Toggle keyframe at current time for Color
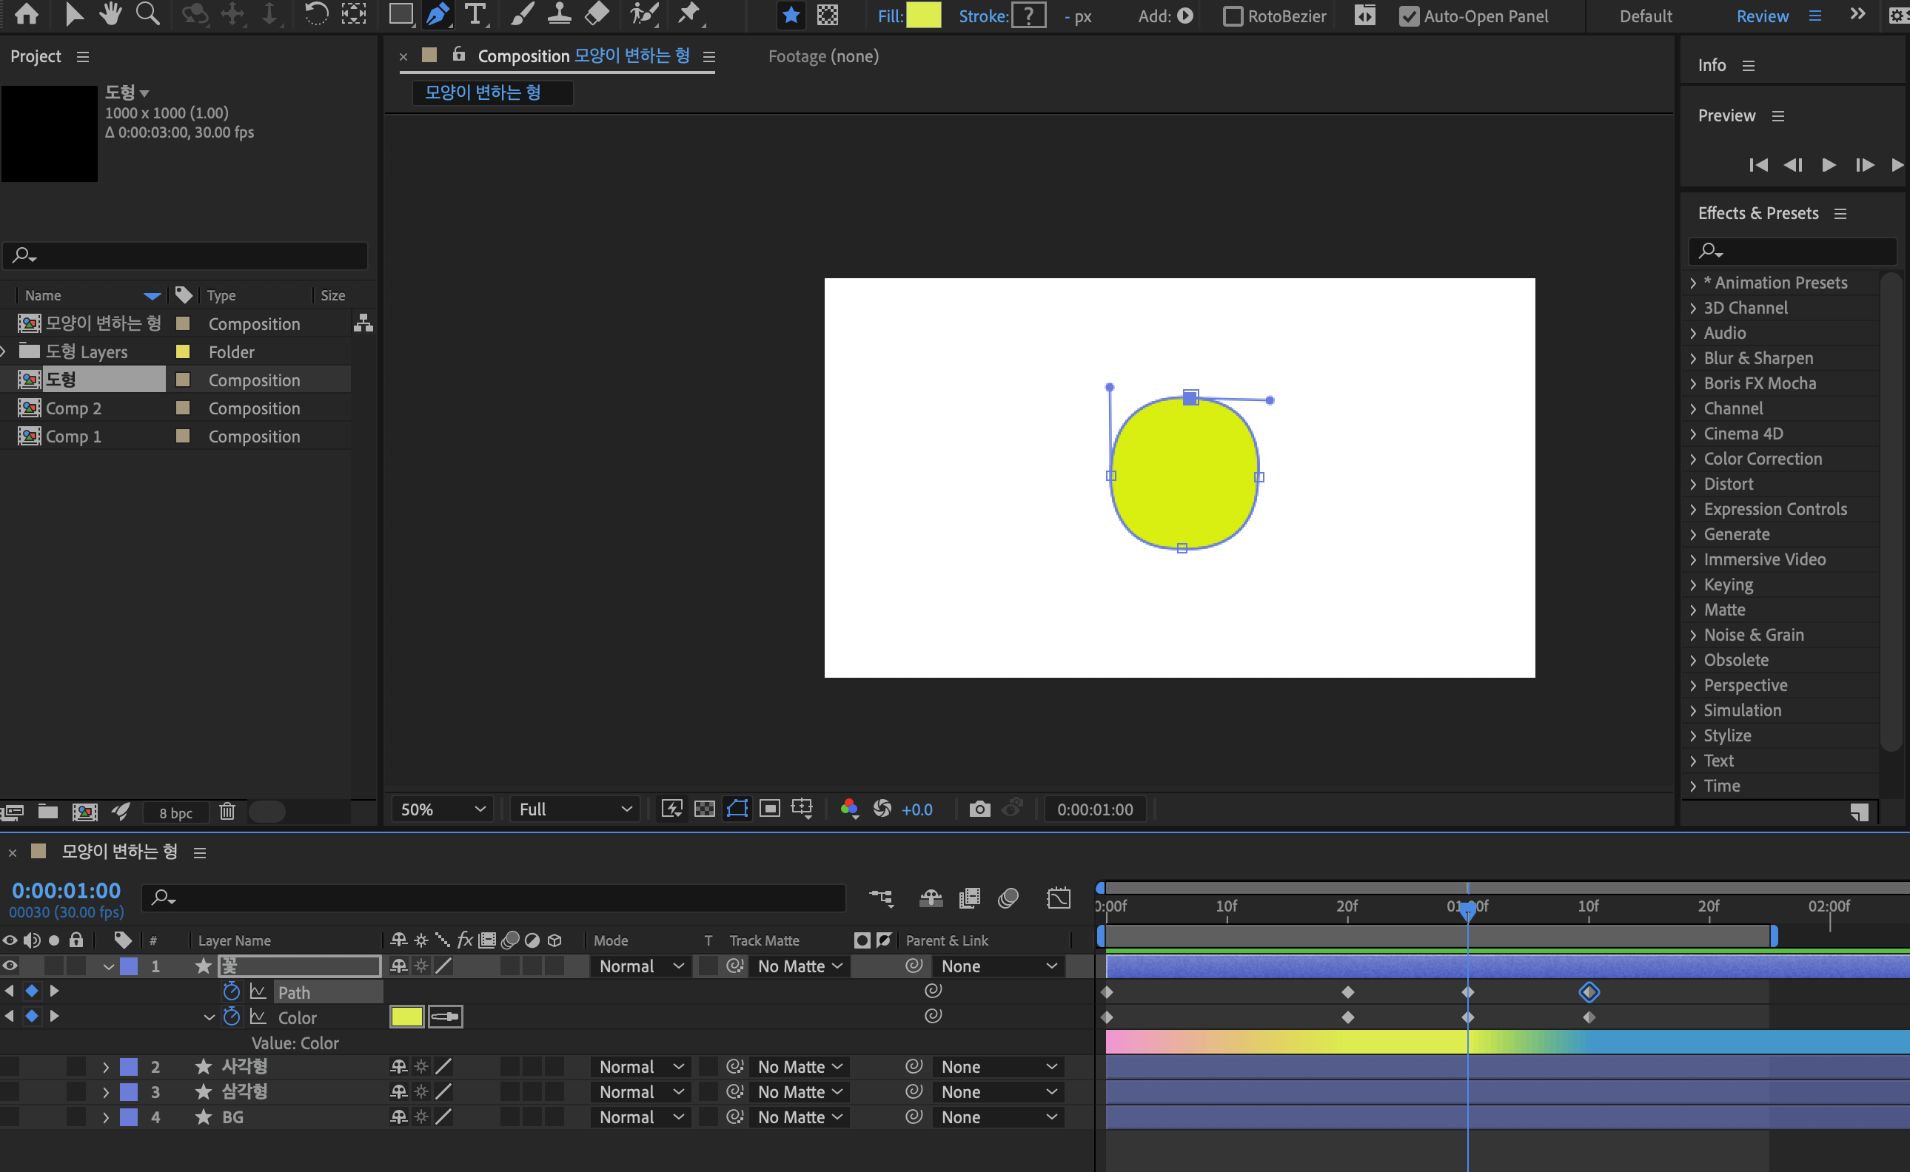The image size is (1910, 1172). point(32,1015)
